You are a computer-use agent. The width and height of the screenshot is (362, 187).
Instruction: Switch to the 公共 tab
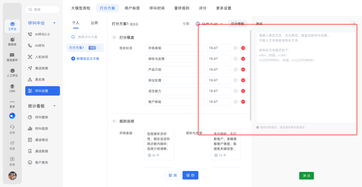tap(94, 23)
